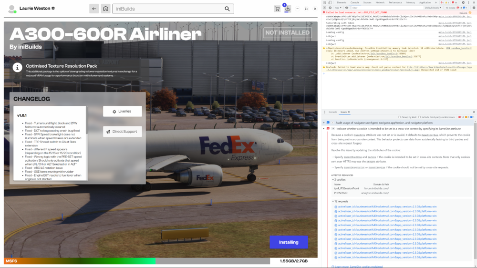The width and height of the screenshot is (477, 268).
Task: Collapse the SameSite cookie issue
Action: click(x=324, y=129)
